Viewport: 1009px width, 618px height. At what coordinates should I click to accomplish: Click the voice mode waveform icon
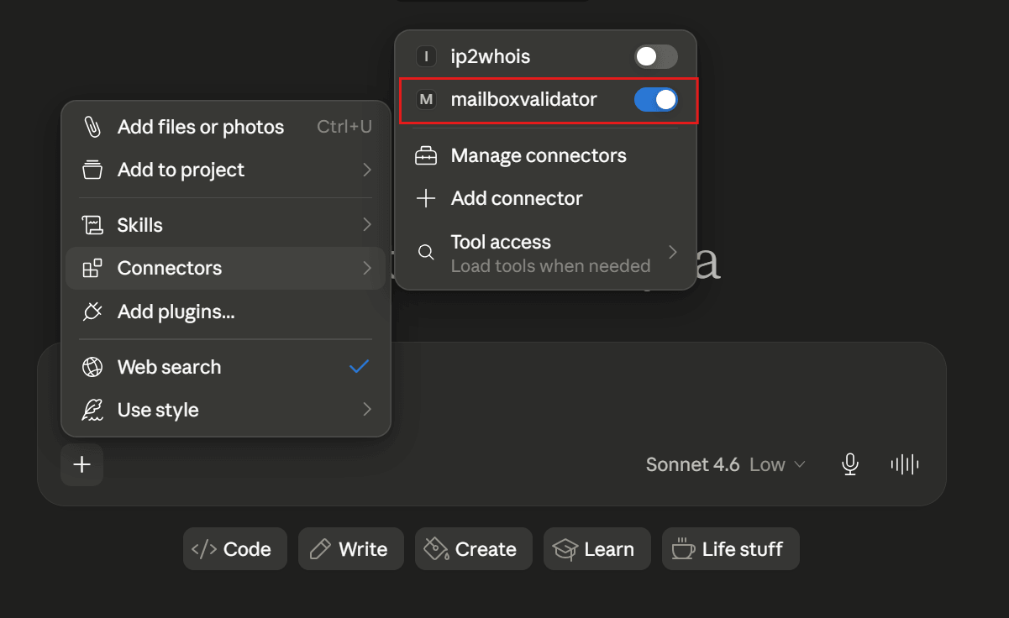[905, 464]
